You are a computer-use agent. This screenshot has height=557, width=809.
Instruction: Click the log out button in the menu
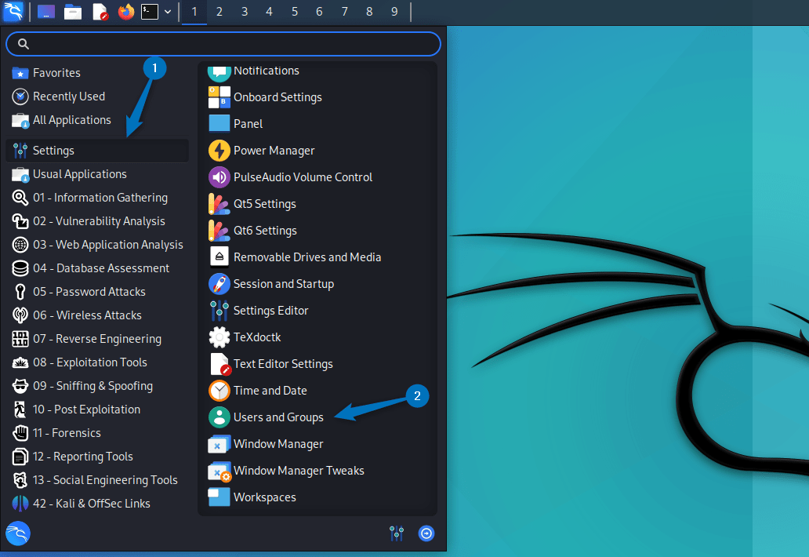426,533
